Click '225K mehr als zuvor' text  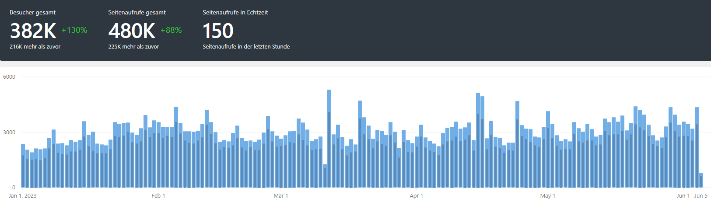pos(133,46)
